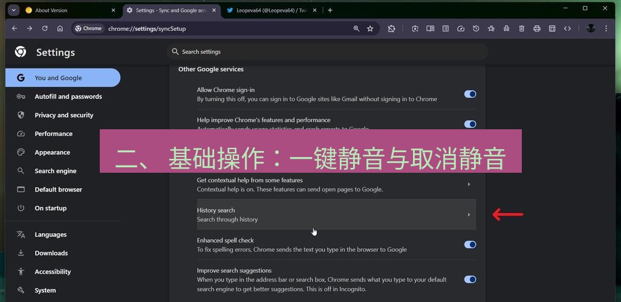Open bookmarks from the toolbar star icon
Image resolution: width=621 pixels, height=302 pixels.
(491, 28)
